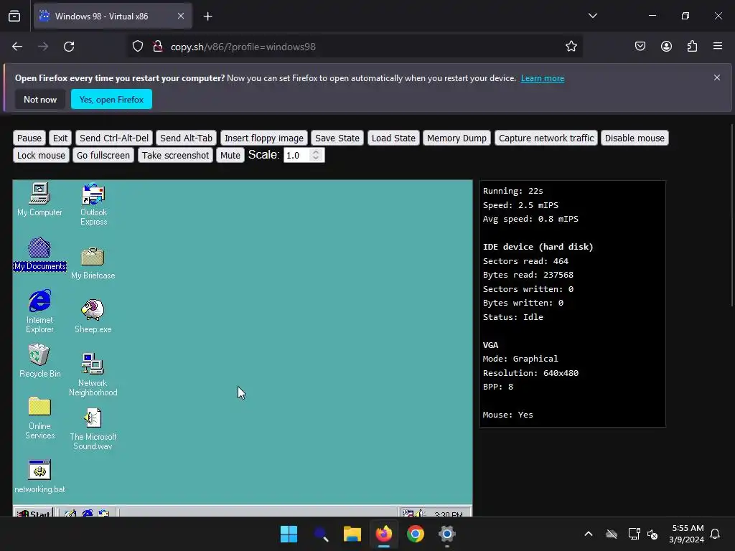Open the Firefox account icon

666,47
